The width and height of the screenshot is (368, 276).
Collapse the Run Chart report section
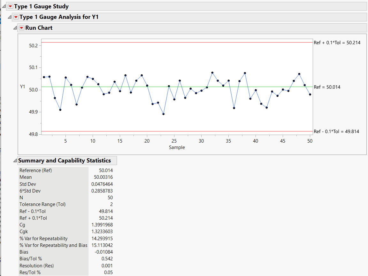[x=15, y=28]
